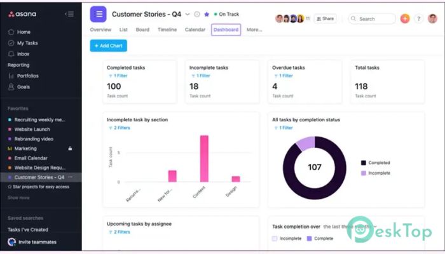Click the Asana logo
This screenshot has width=445, height=254.
(x=22, y=14)
